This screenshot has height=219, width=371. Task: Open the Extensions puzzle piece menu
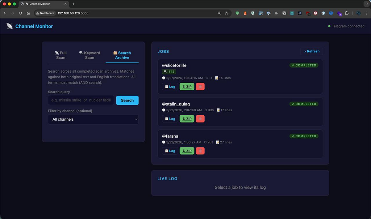(x=347, y=13)
